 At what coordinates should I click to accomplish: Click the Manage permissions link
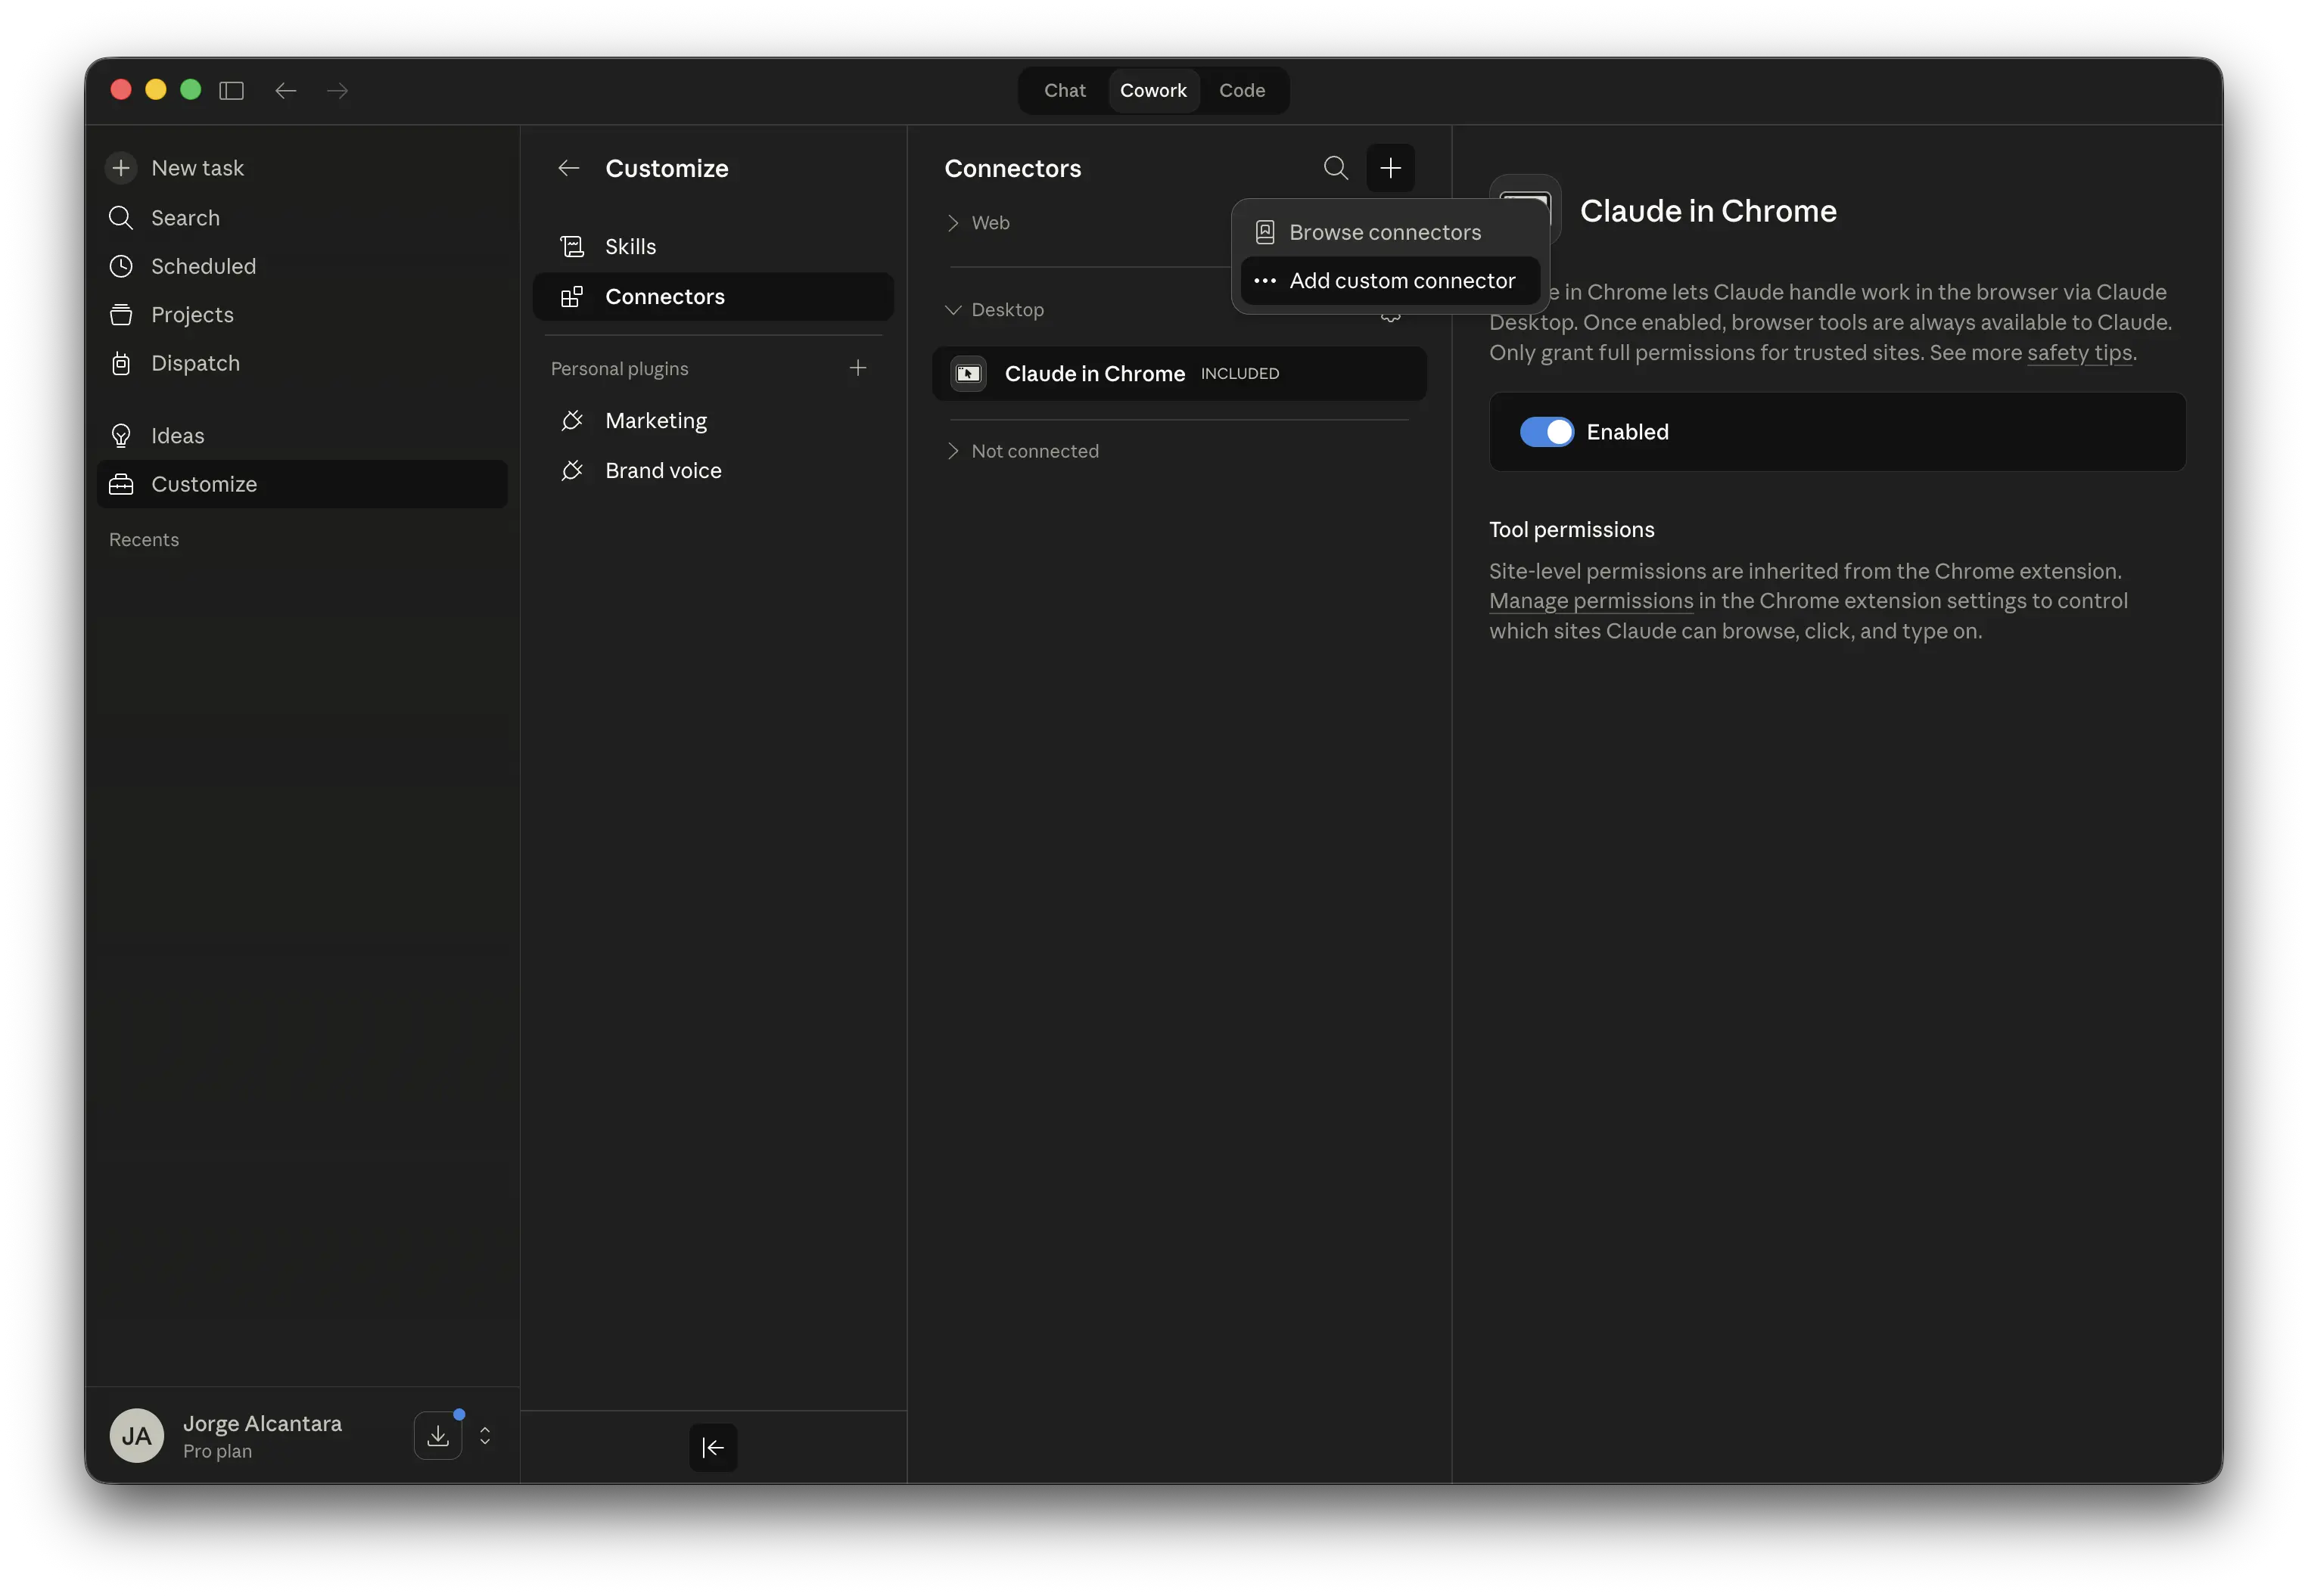click(1591, 601)
